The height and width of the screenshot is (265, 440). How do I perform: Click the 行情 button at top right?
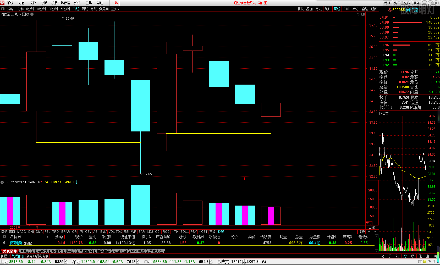(388, 3)
